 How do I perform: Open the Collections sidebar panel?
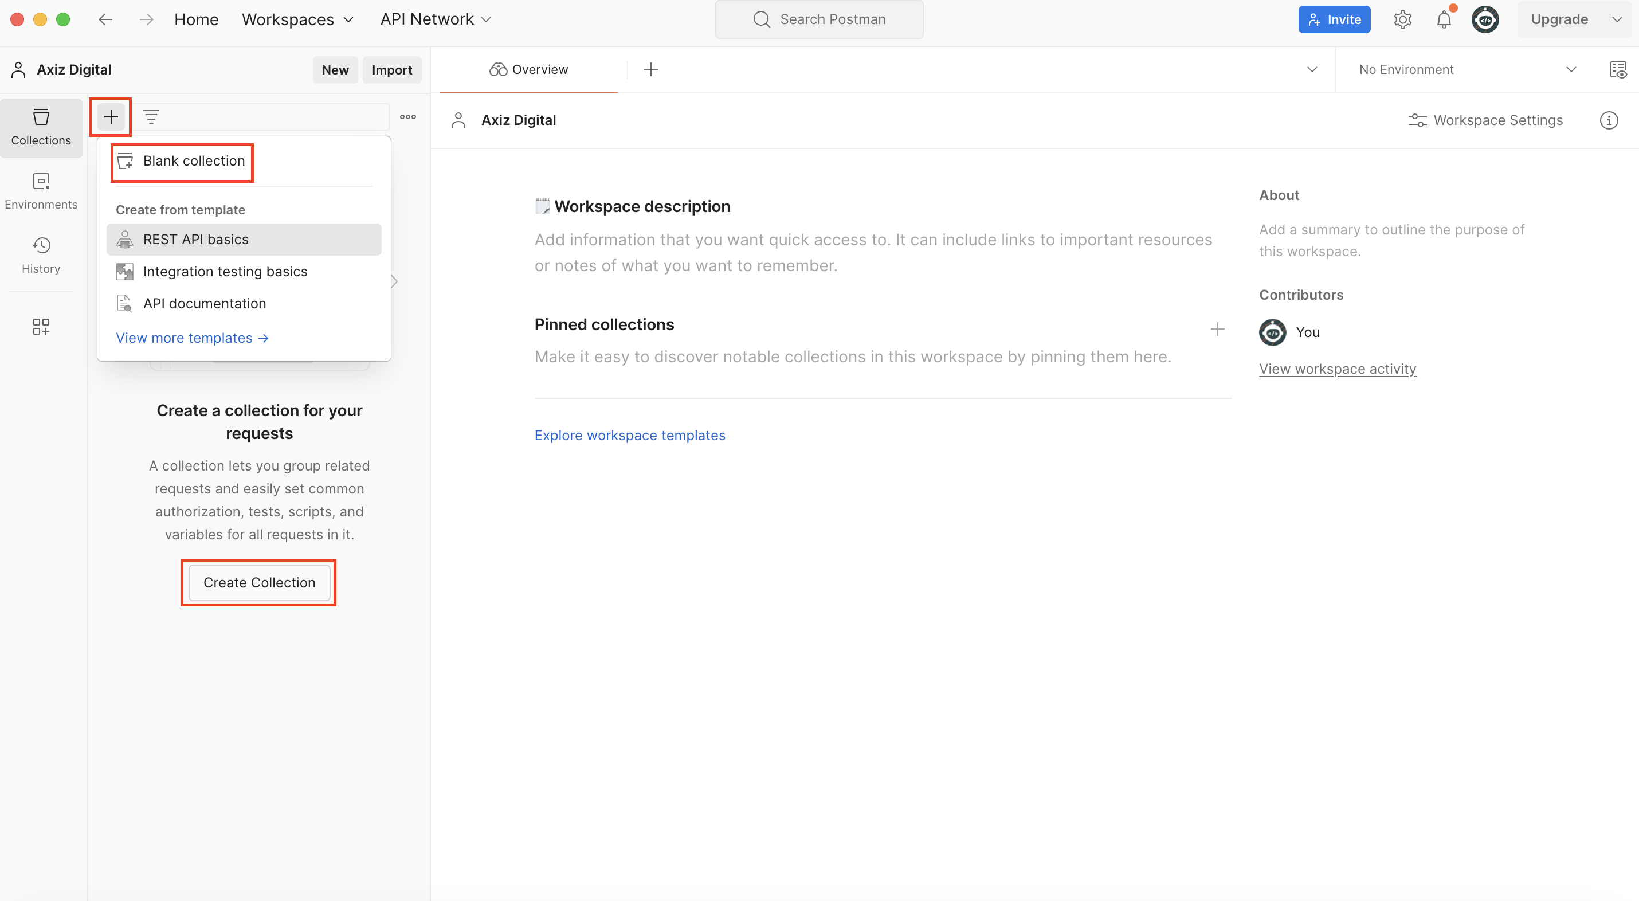tap(41, 127)
